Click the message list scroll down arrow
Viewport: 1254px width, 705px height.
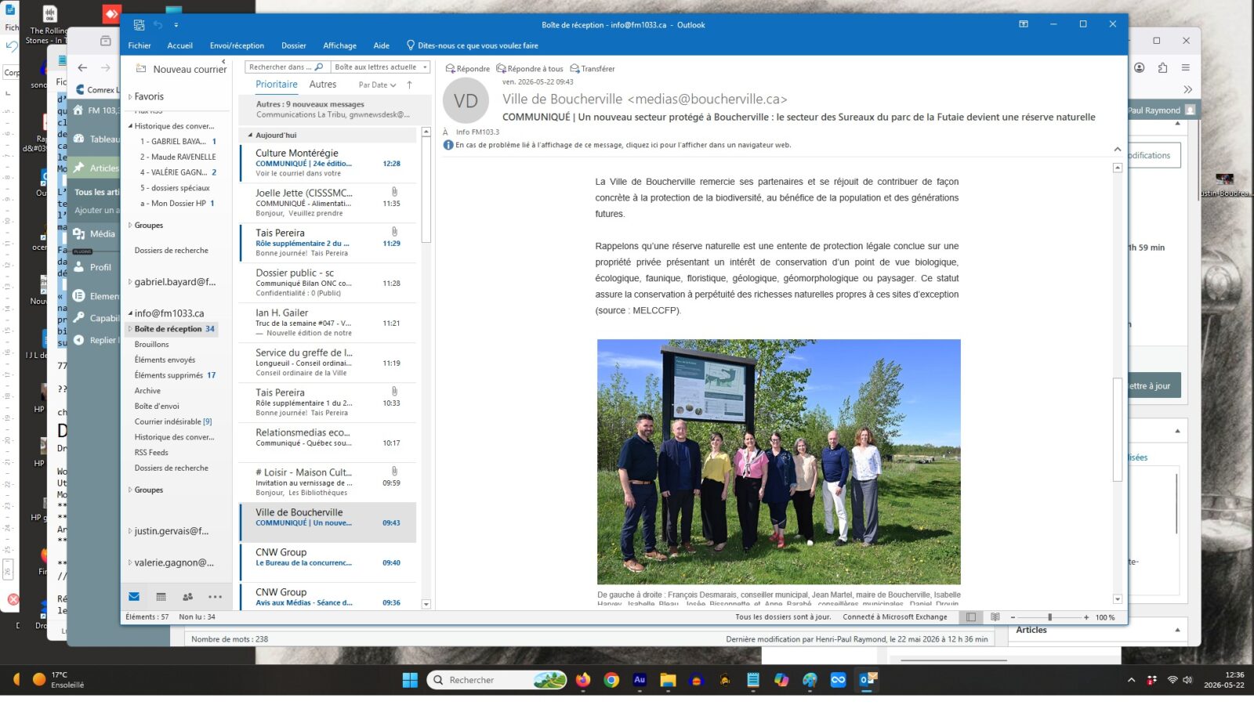(426, 604)
